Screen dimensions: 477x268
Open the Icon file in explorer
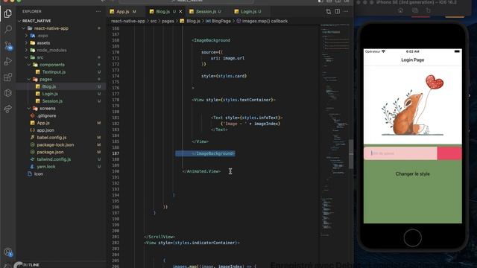click(38, 174)
